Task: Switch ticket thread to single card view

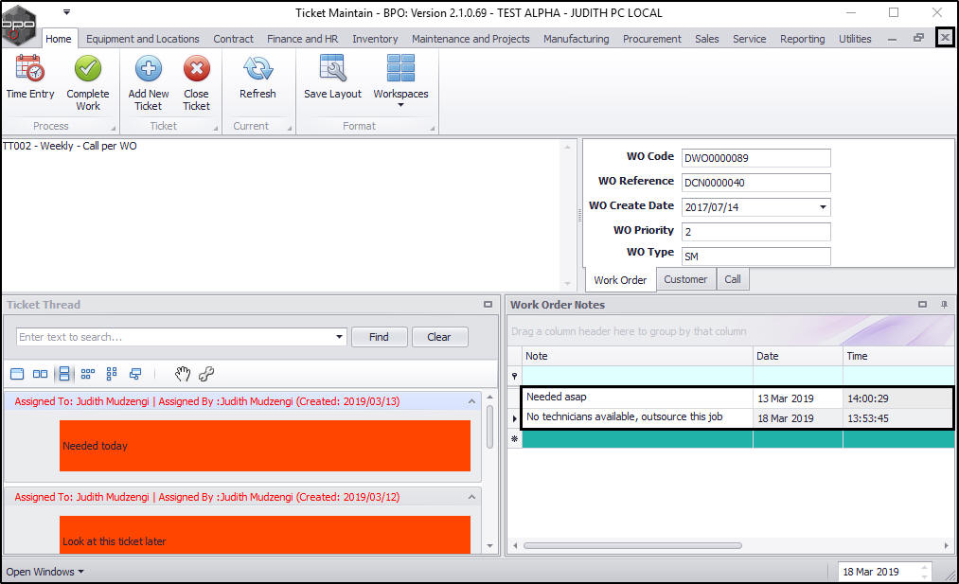Action: tap(17, 374)
